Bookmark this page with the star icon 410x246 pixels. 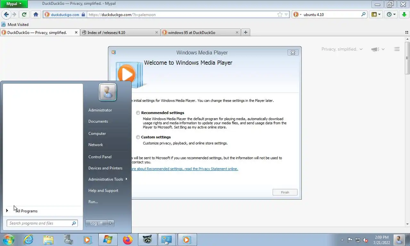[280, 14]
